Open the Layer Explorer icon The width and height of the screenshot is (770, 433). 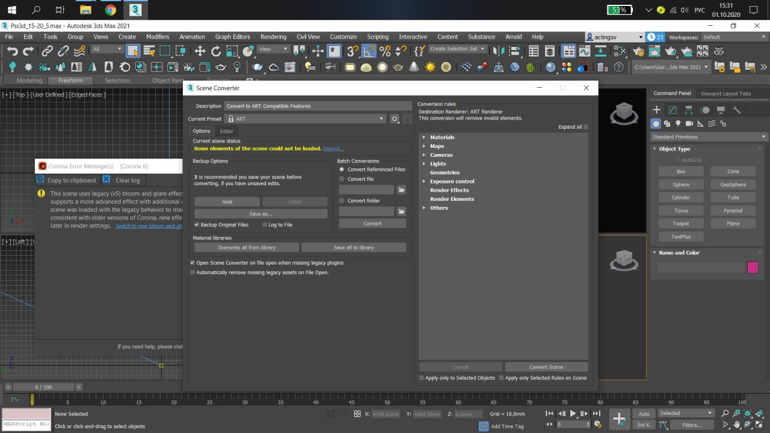point(549,51)
